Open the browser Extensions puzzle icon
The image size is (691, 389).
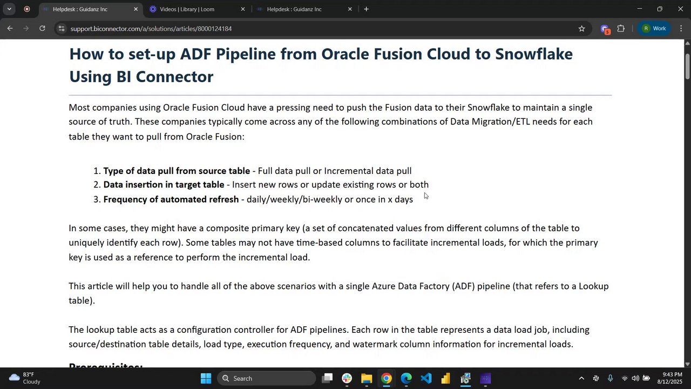(621, 29)
